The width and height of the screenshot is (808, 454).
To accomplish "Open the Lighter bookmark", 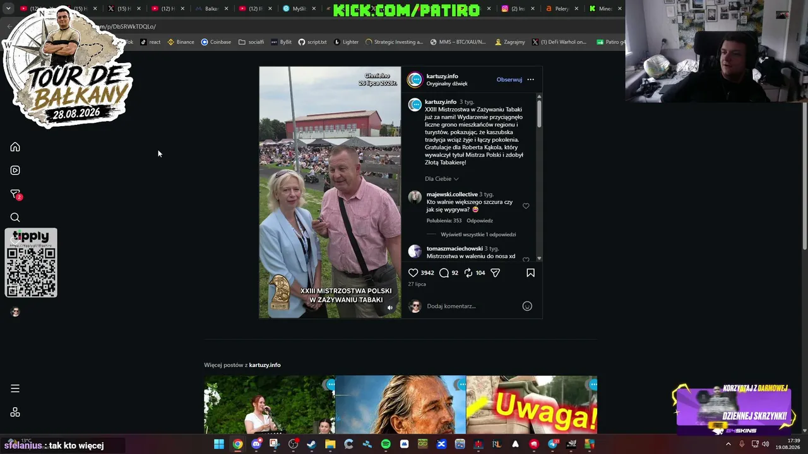I will point(346,42).
